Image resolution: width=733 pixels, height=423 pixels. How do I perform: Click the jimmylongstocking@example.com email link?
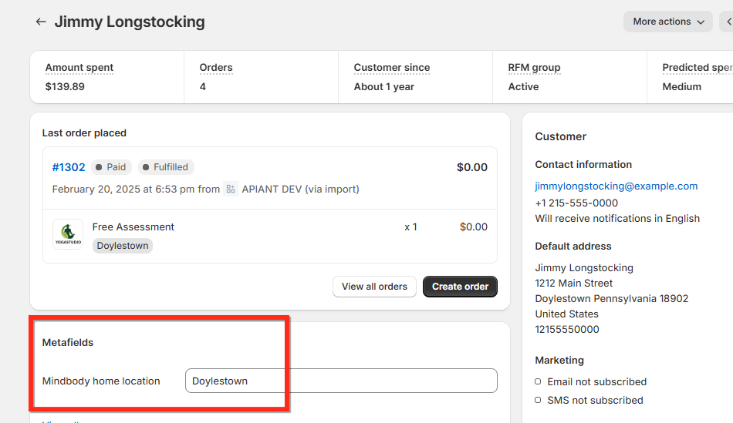click(616, 186)
